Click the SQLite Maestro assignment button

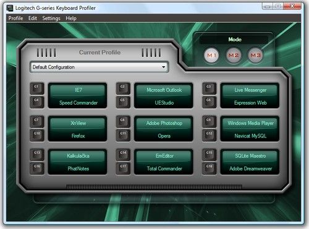pos(250,156)
